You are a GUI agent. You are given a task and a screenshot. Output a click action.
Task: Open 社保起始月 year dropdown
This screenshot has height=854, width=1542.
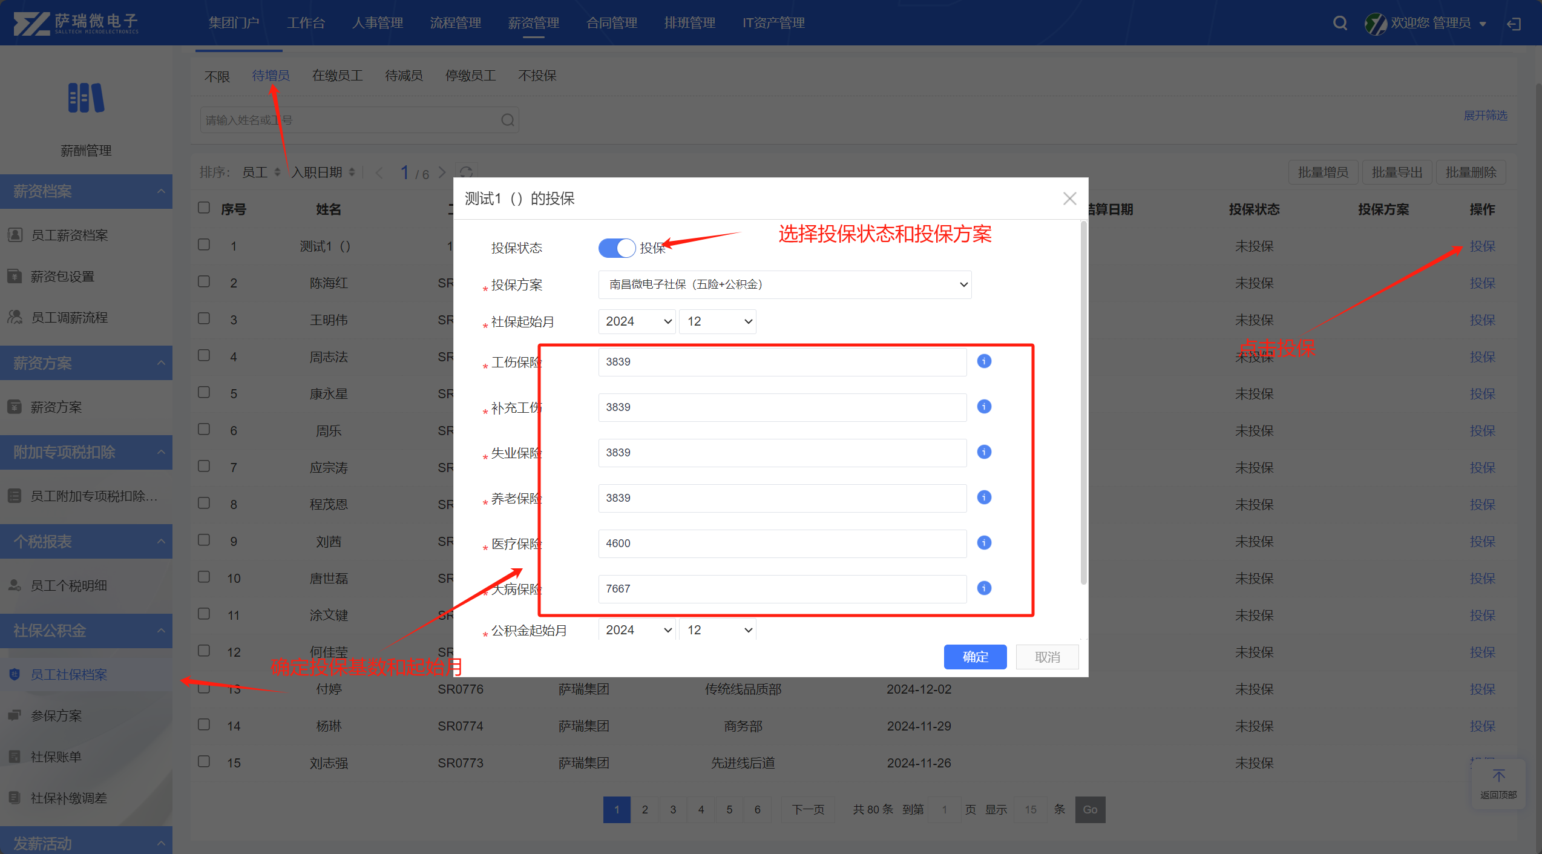(637, 321)
